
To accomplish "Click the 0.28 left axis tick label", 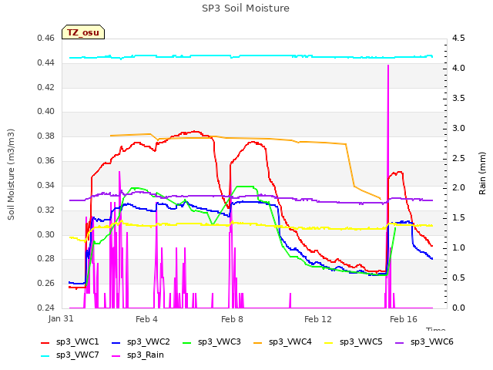I will click(46, 259).
